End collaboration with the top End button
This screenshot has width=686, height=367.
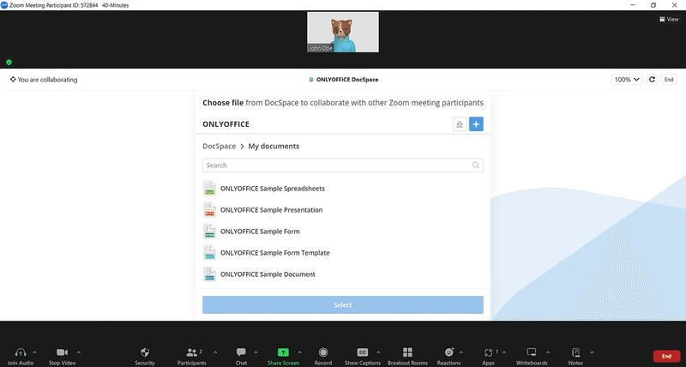pos(669,80)
